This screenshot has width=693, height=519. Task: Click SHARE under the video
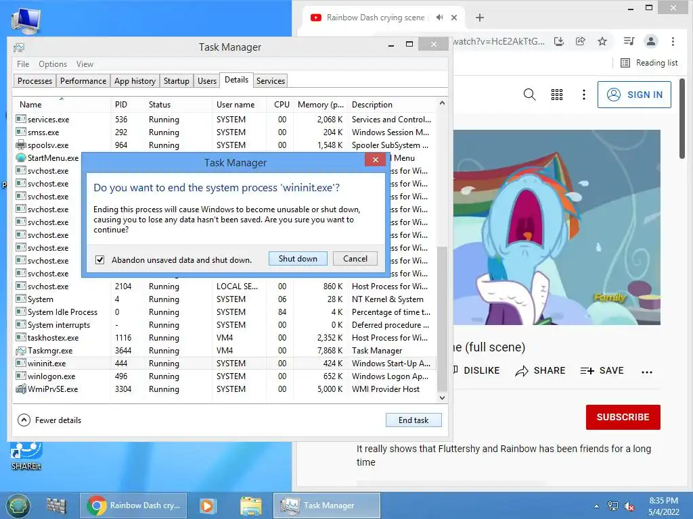(x=540, y=371)
